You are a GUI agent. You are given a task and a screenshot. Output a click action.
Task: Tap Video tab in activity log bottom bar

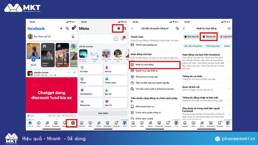tap(193, 124)
